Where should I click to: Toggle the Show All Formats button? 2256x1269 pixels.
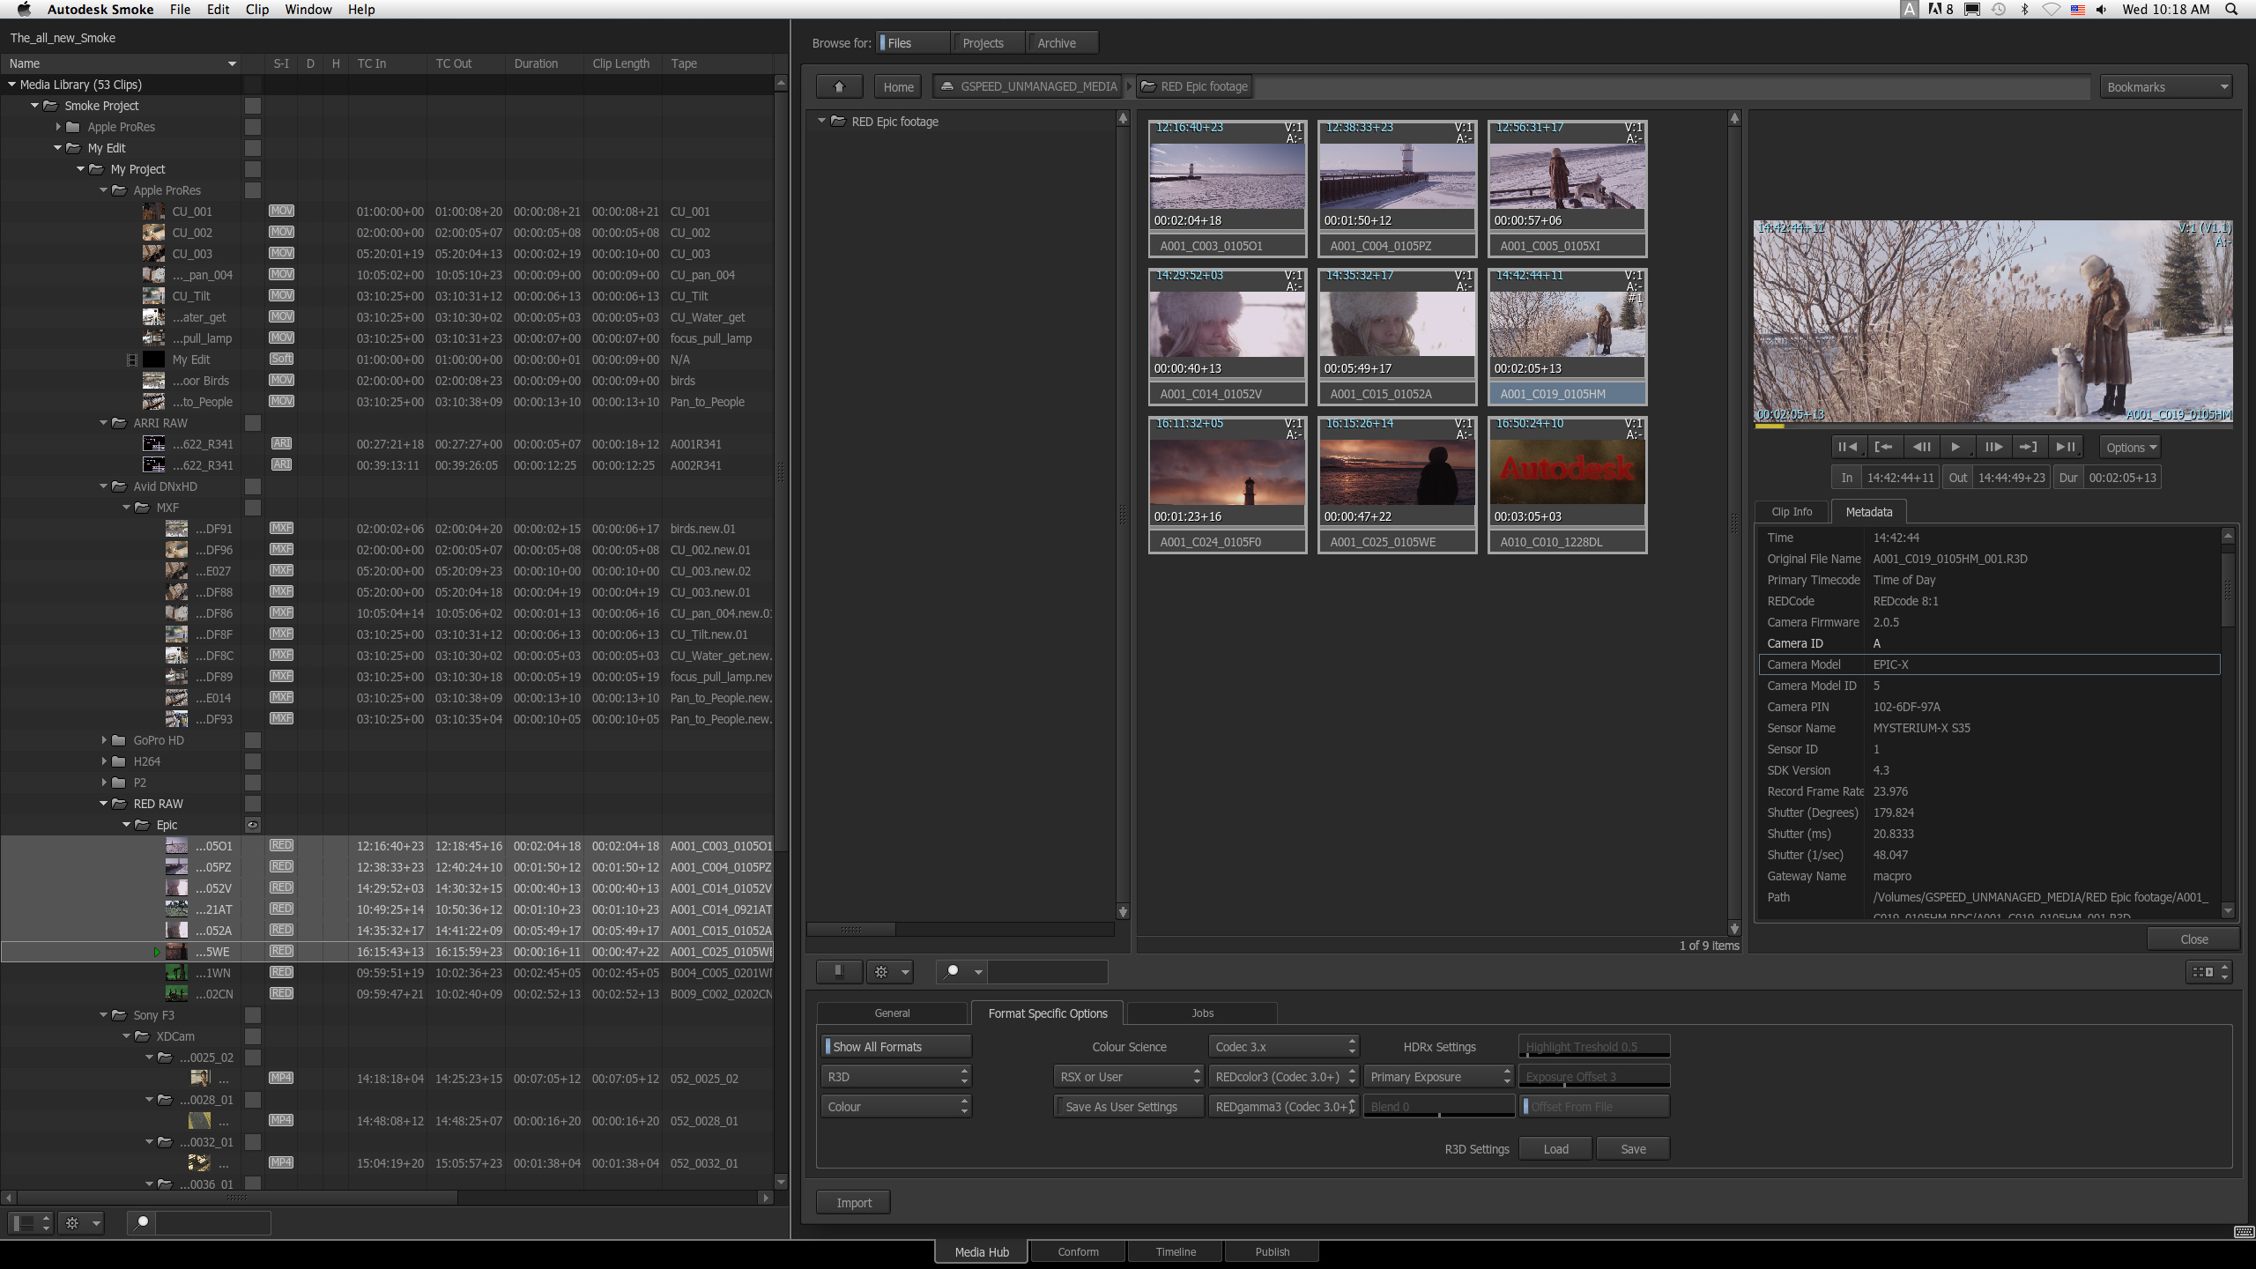[x=894, y=1046]
